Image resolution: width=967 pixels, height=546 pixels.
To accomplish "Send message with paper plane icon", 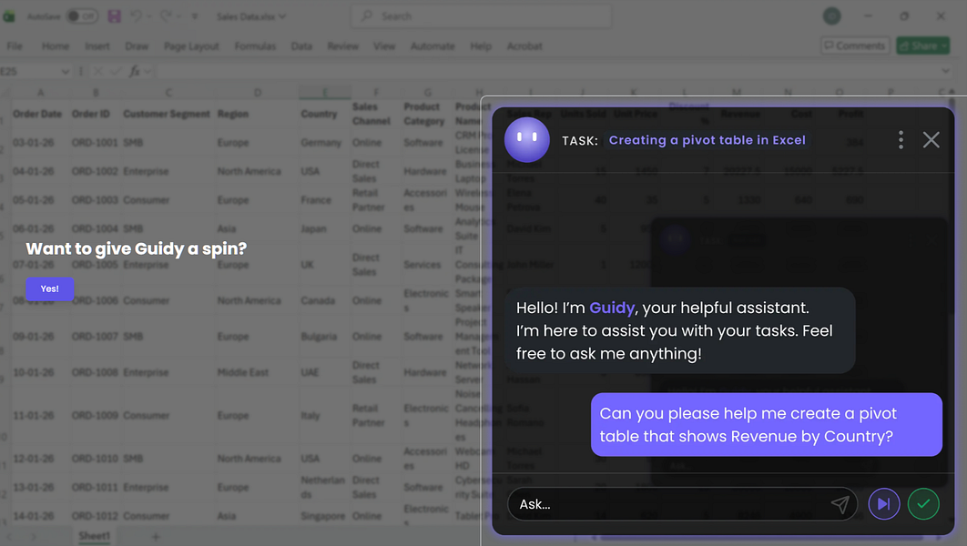I will click(840, 504).
